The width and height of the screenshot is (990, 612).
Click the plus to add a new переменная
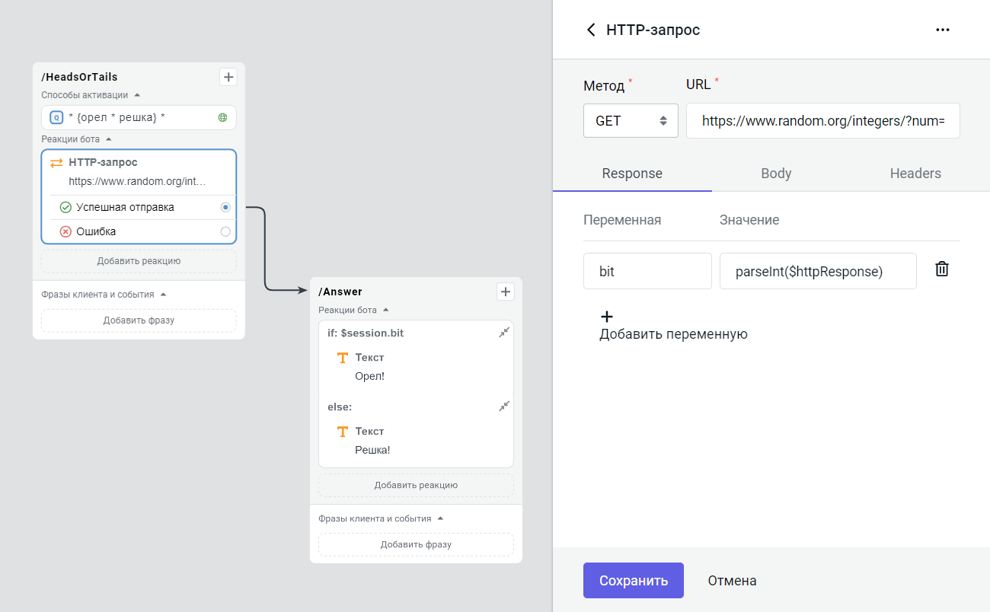606,316
